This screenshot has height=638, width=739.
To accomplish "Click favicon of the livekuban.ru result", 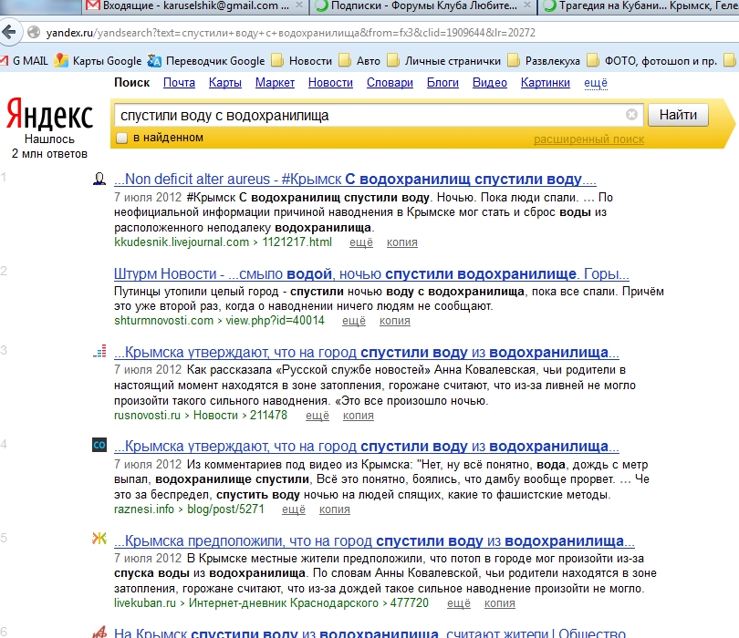I will [99, 539].
